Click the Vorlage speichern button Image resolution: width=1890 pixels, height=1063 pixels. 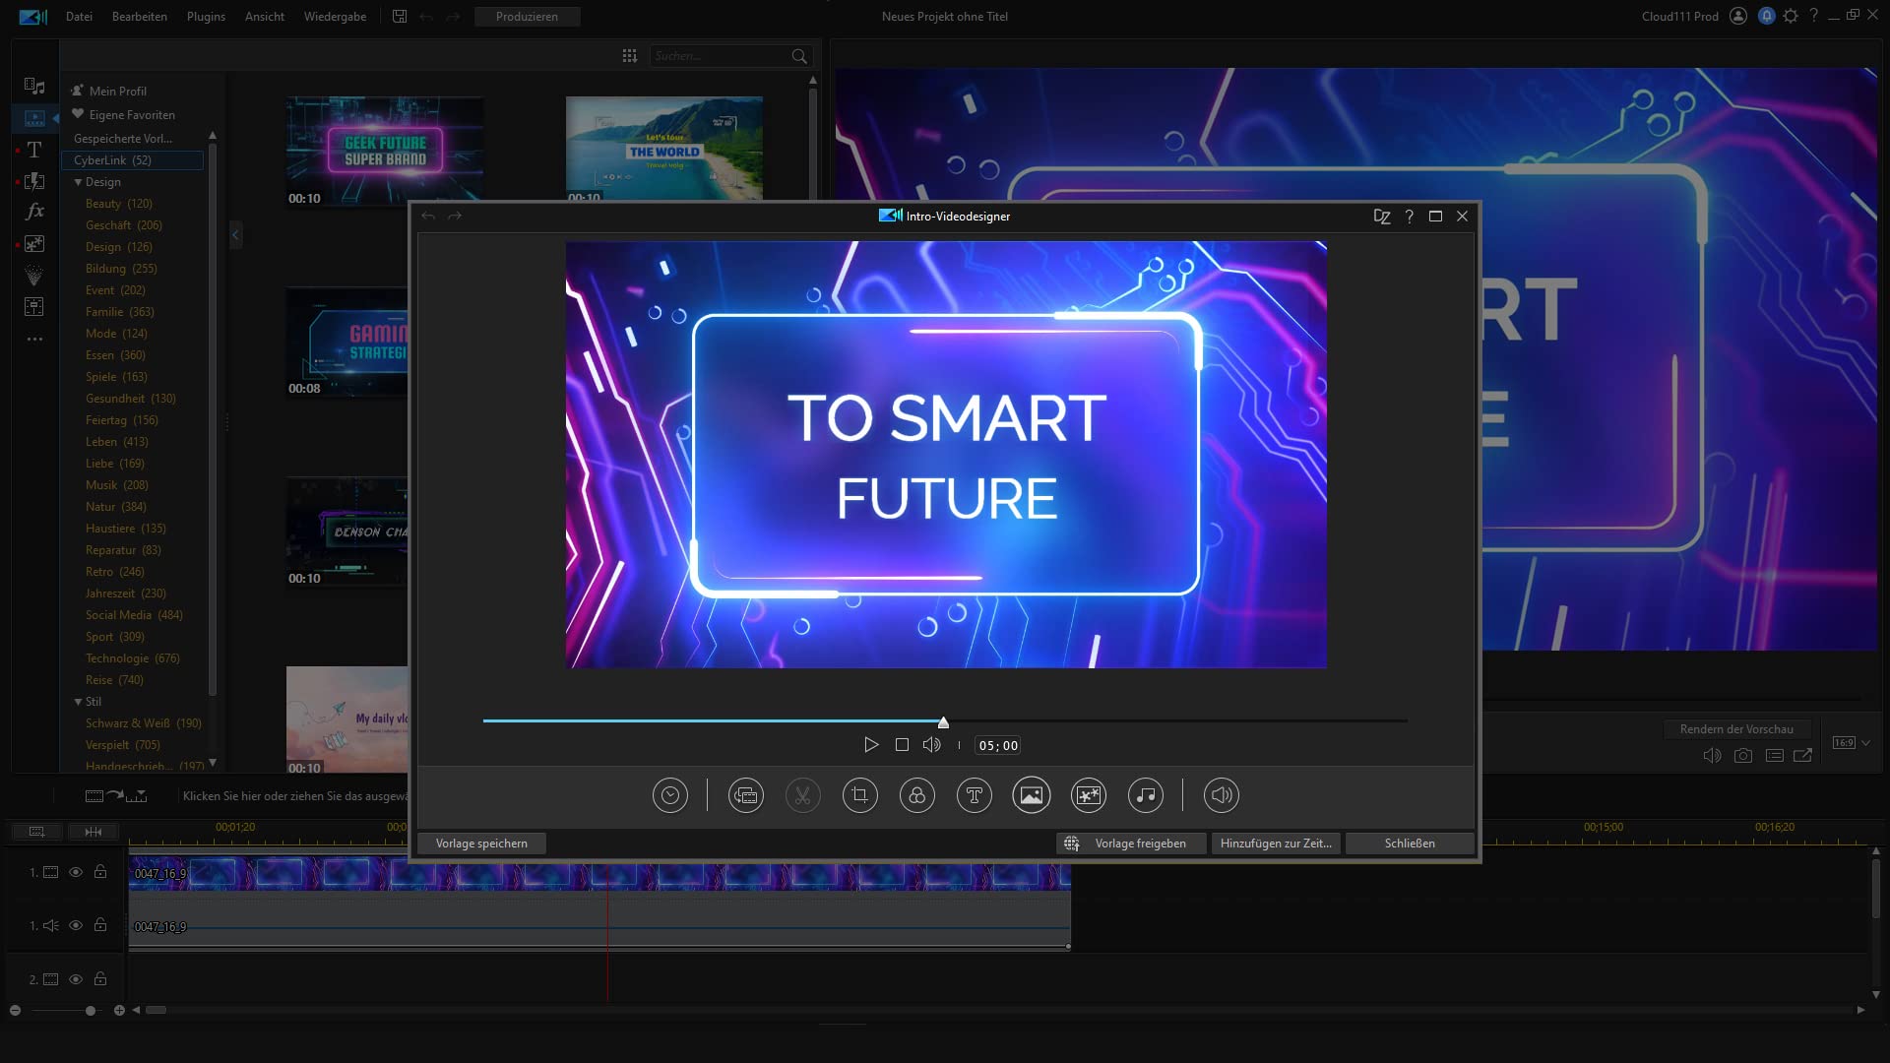point(481,844)
